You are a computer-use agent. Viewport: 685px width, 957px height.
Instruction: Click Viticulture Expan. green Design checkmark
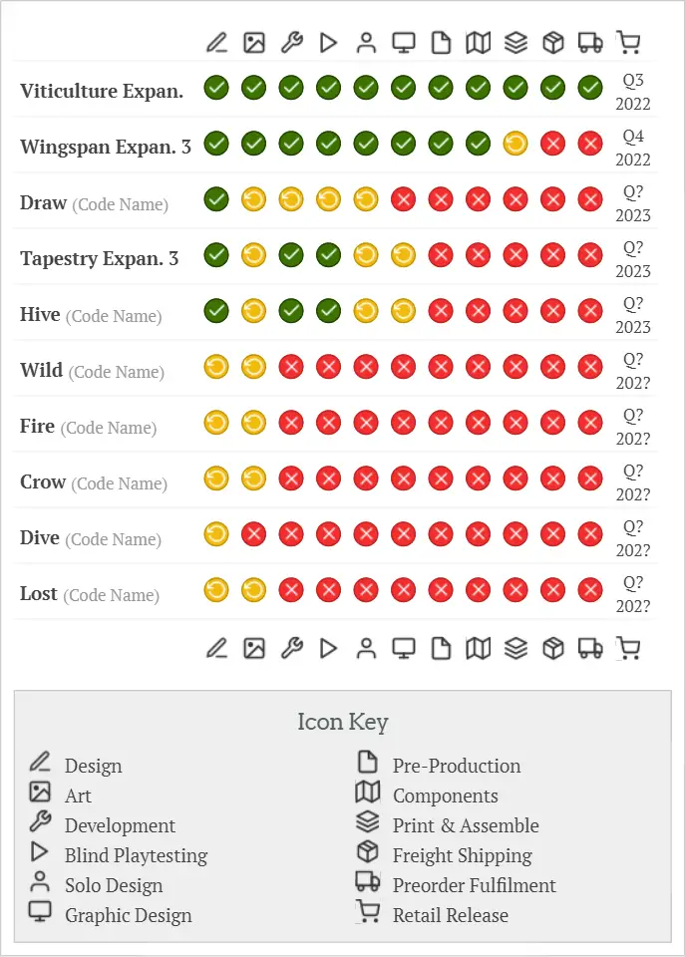(x=216, y=88)
